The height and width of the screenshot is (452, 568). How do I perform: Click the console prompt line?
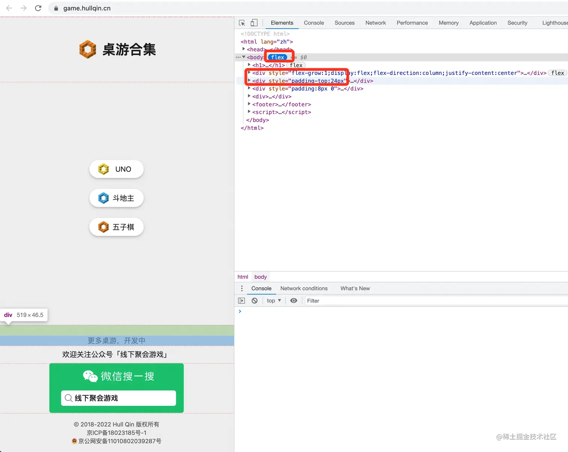coord(401,311)
